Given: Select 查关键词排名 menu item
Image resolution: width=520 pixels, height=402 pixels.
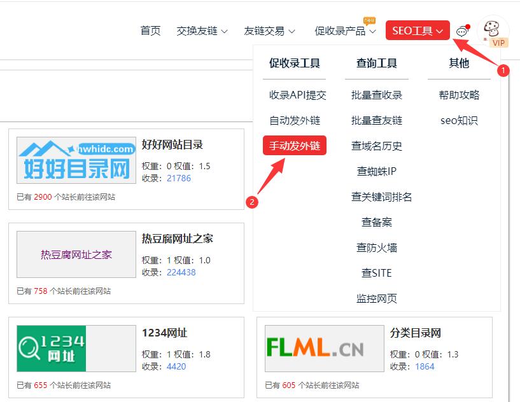Looking at the screenshot, I should click(x=381, y=197).
